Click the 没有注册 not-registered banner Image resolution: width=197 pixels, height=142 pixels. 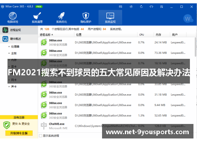(19, 117)
